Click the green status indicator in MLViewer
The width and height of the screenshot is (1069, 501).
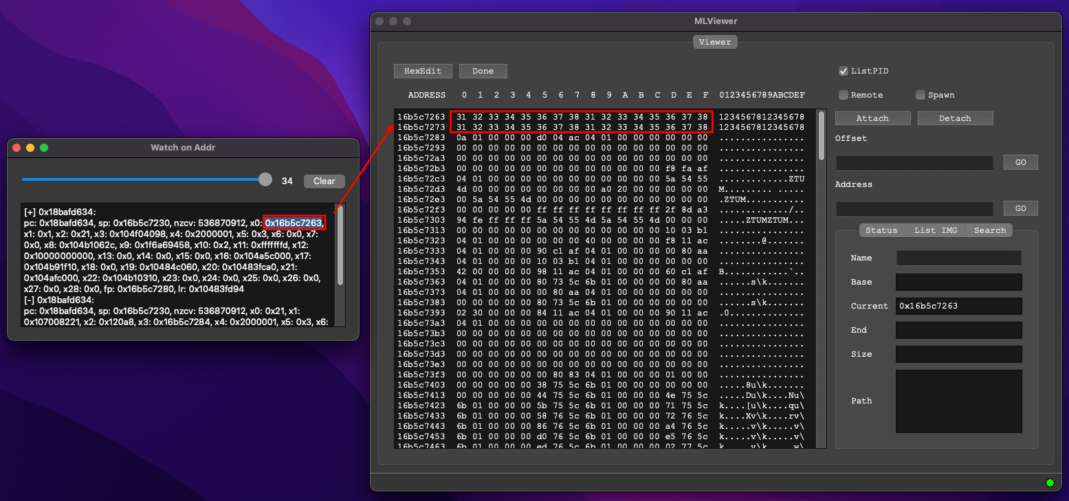point(1050,483)
